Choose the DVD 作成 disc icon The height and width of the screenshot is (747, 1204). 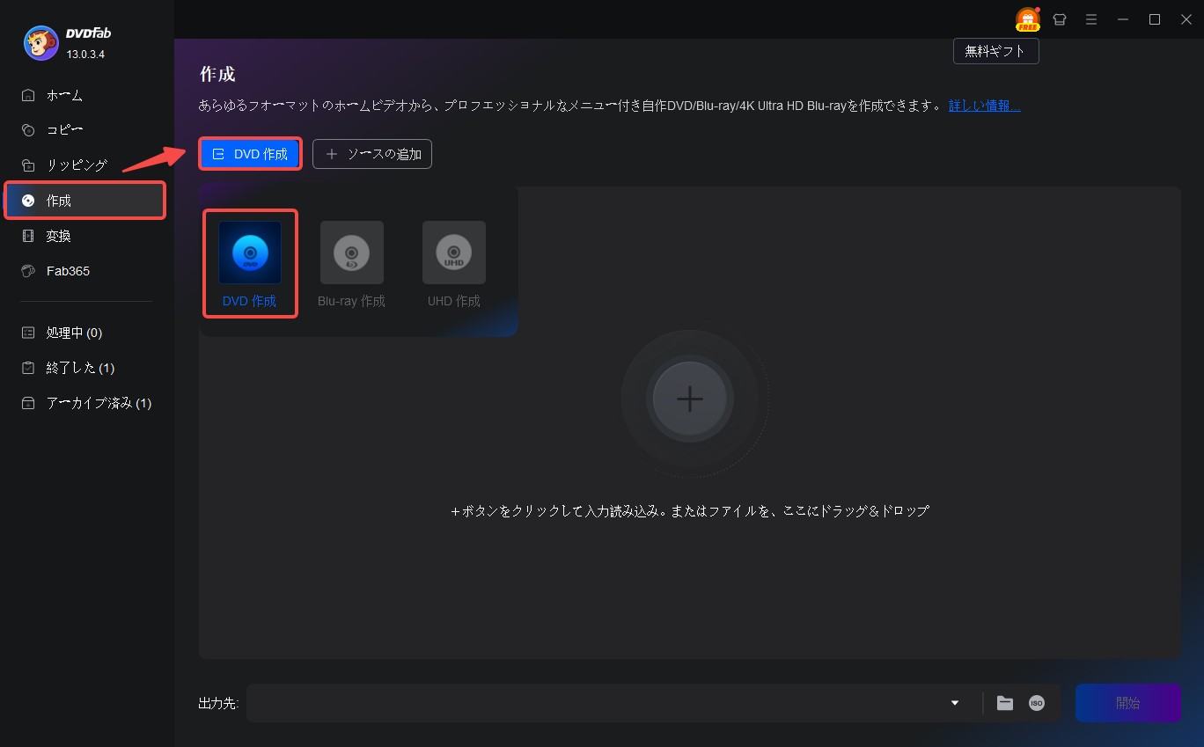click(x=250, y=253)
